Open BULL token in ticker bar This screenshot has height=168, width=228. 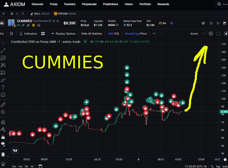pos(40,14)
